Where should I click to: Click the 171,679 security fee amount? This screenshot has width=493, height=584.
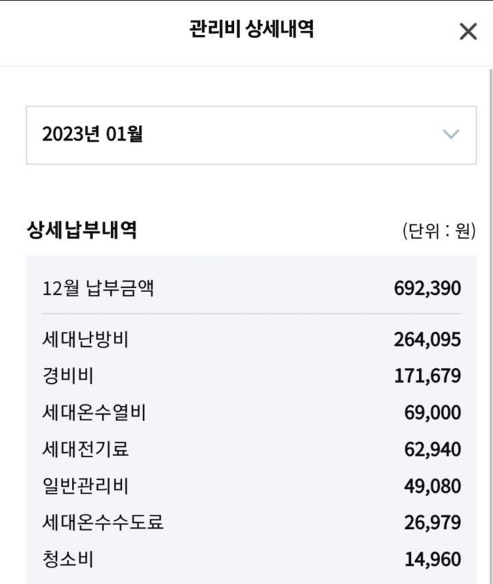(x=427, y=376)
